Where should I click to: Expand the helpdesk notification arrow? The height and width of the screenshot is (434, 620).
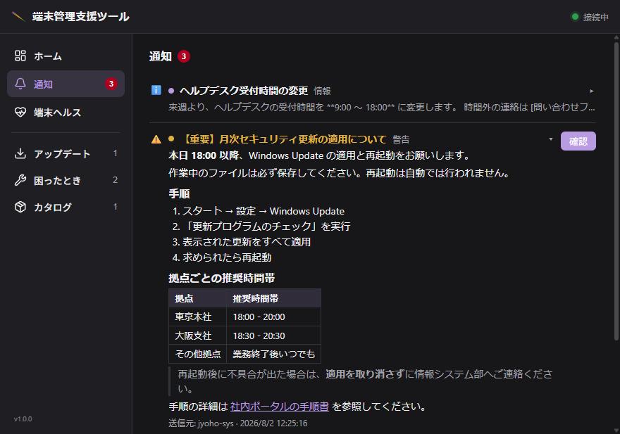click(x=592, y=91)
